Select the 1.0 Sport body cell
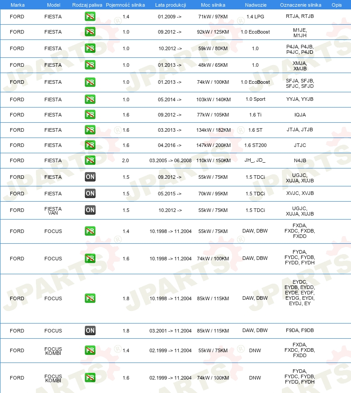The width and height of the screenshot is (351, 393). pyautogui.click(x=255, y=99)
